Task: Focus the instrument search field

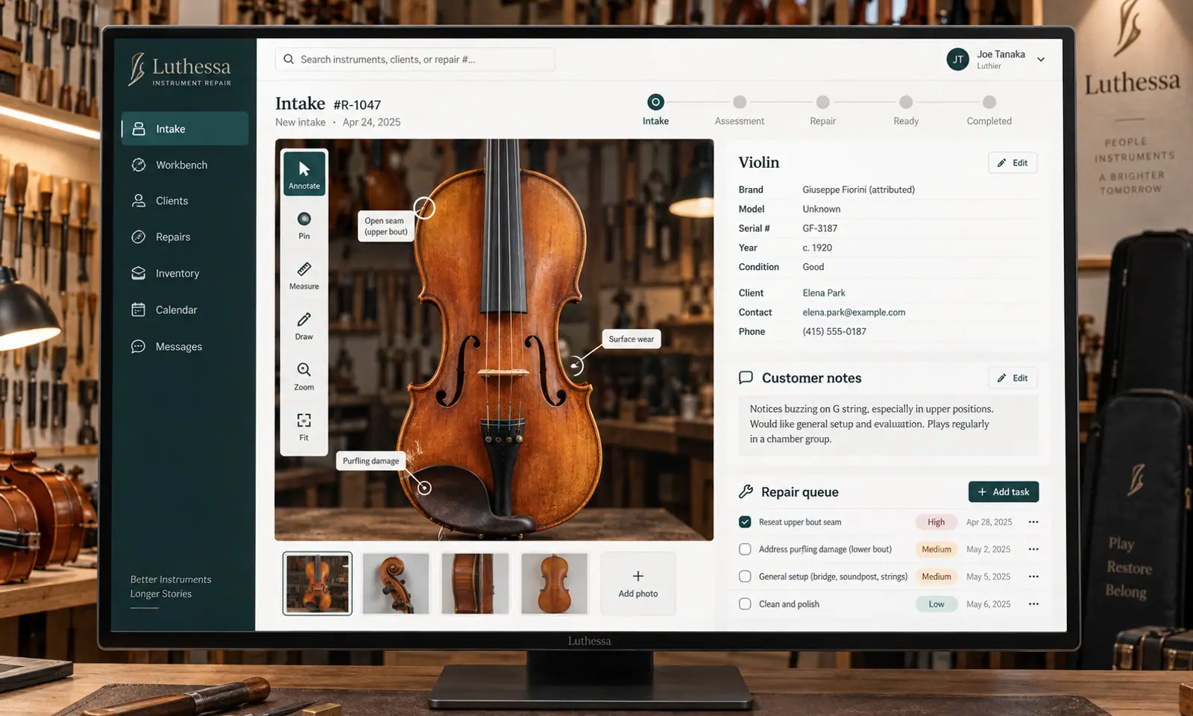Action: pyautogui.click(x=415, y=60)
